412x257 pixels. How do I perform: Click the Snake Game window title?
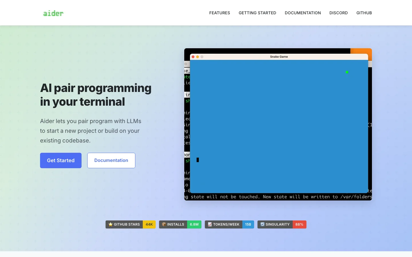tap(279, 57)
